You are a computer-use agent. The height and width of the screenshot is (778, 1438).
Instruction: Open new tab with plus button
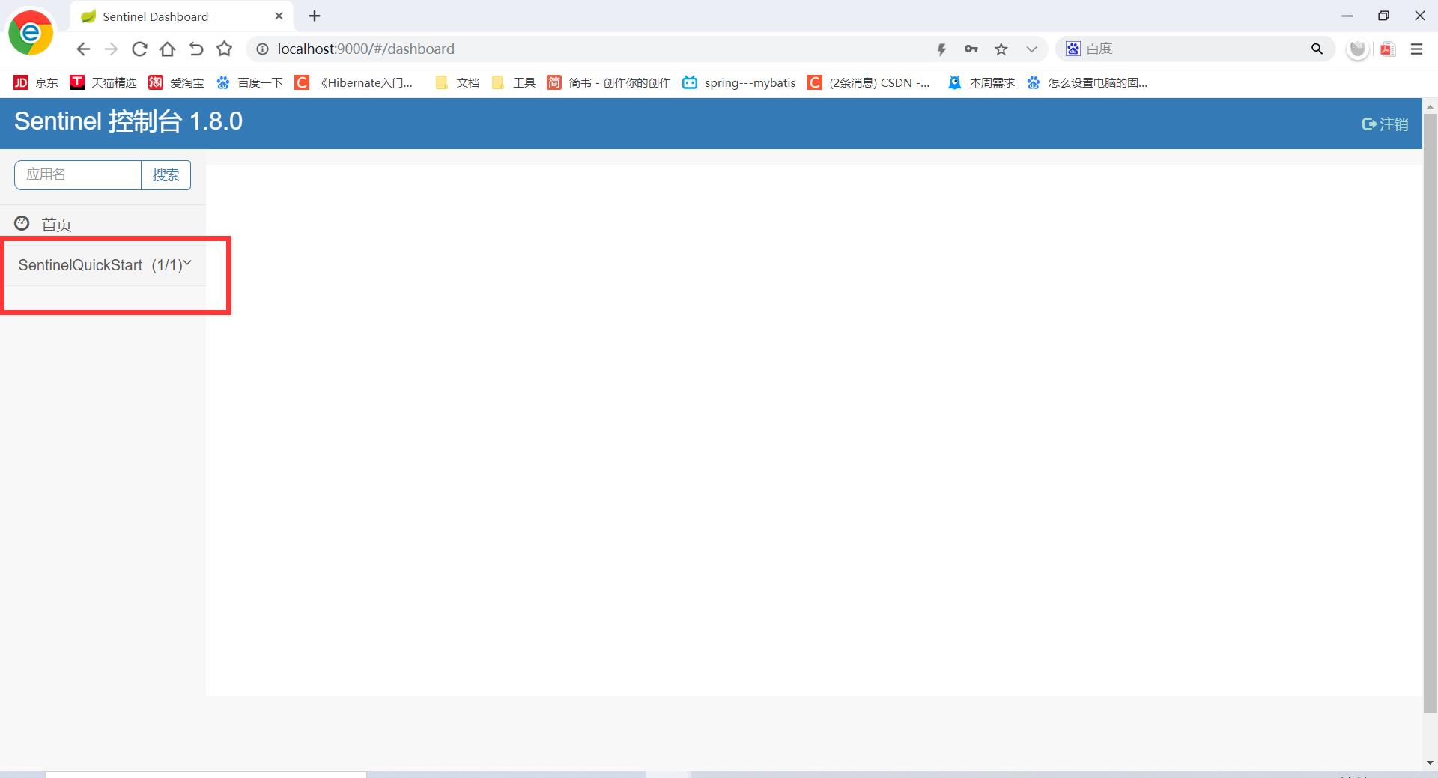pos(315,16)
